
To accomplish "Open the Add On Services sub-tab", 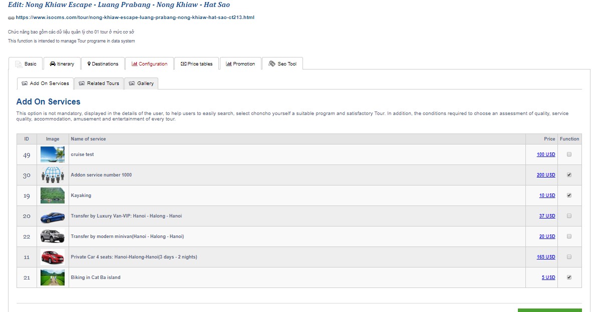I will (x=45, y=83).
